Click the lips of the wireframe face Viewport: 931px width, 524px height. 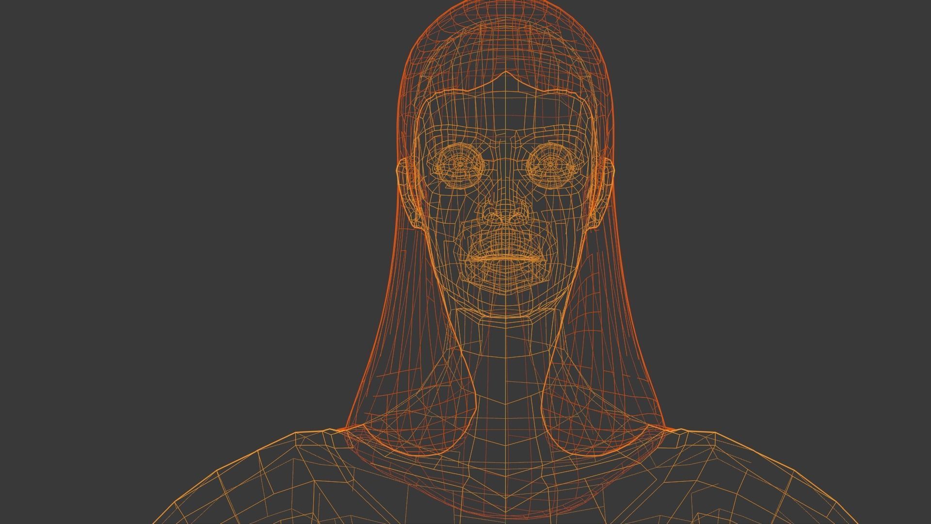point(506,259)
